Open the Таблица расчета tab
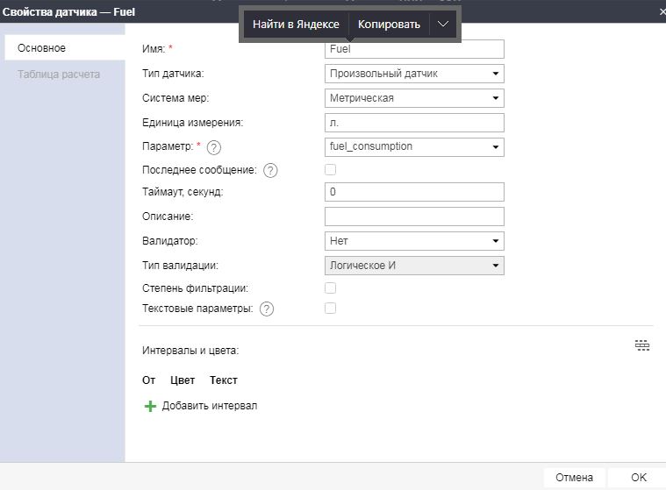This screenshot has height=490, width=666. (59, 75)
